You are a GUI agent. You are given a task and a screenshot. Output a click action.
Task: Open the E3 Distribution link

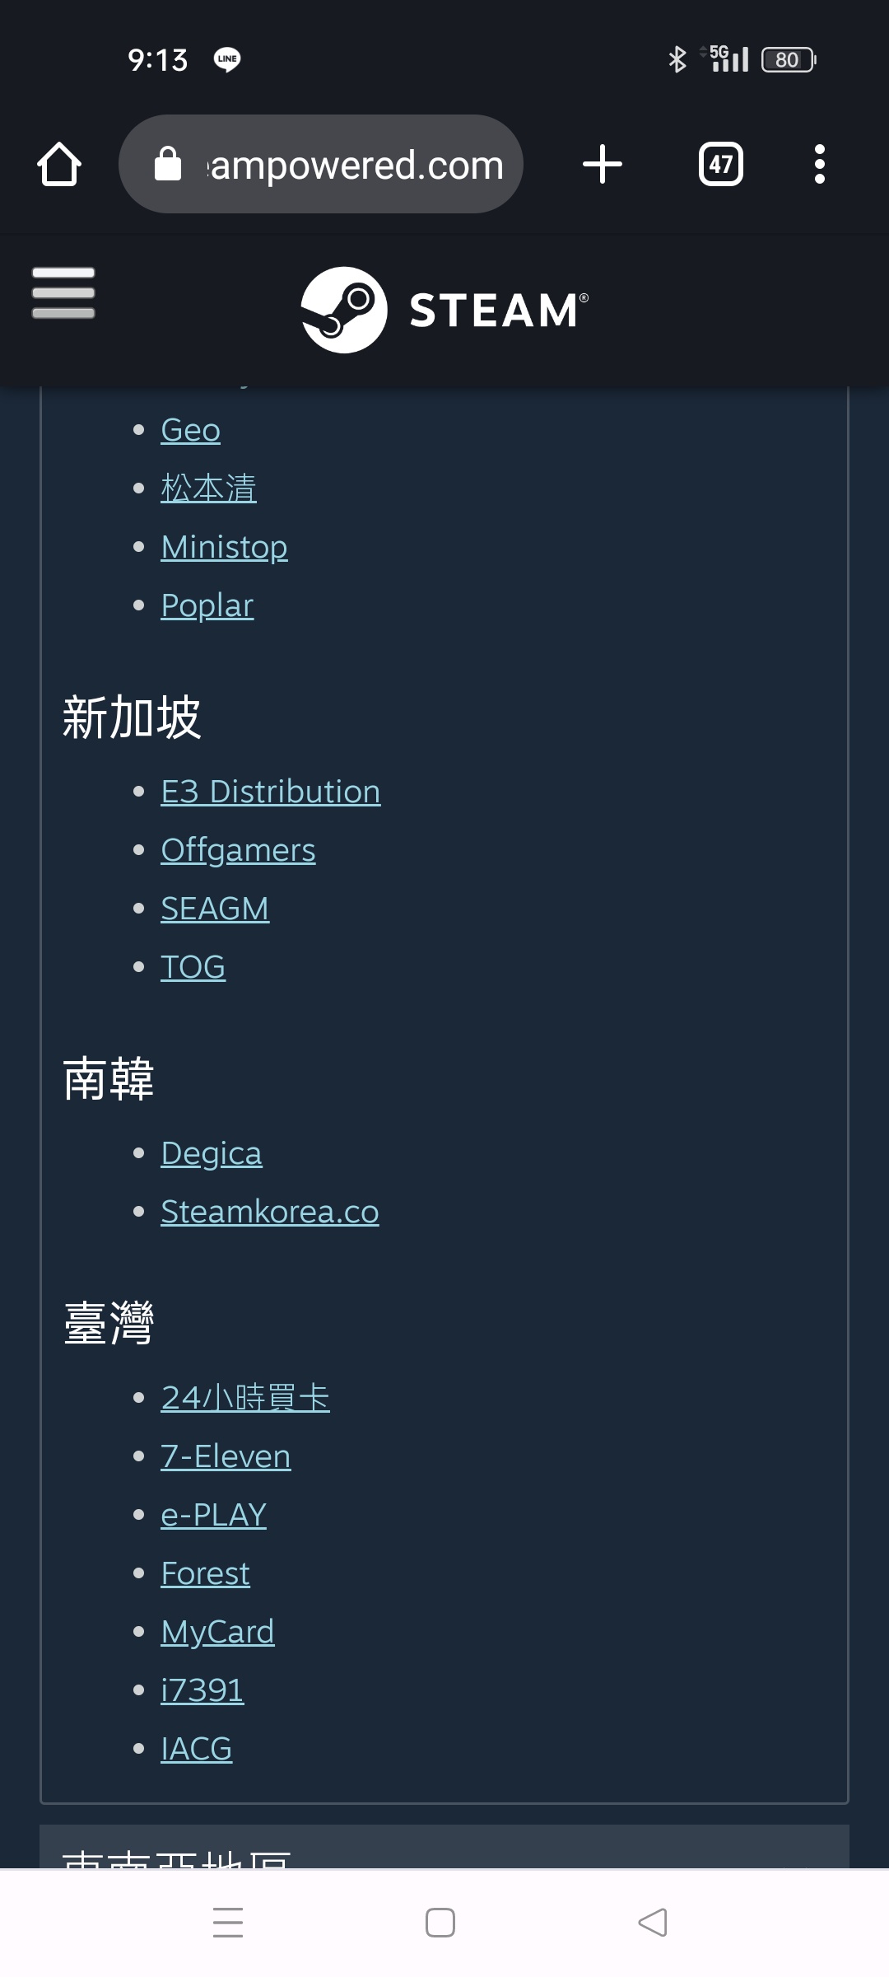click(x=271, y=792)
